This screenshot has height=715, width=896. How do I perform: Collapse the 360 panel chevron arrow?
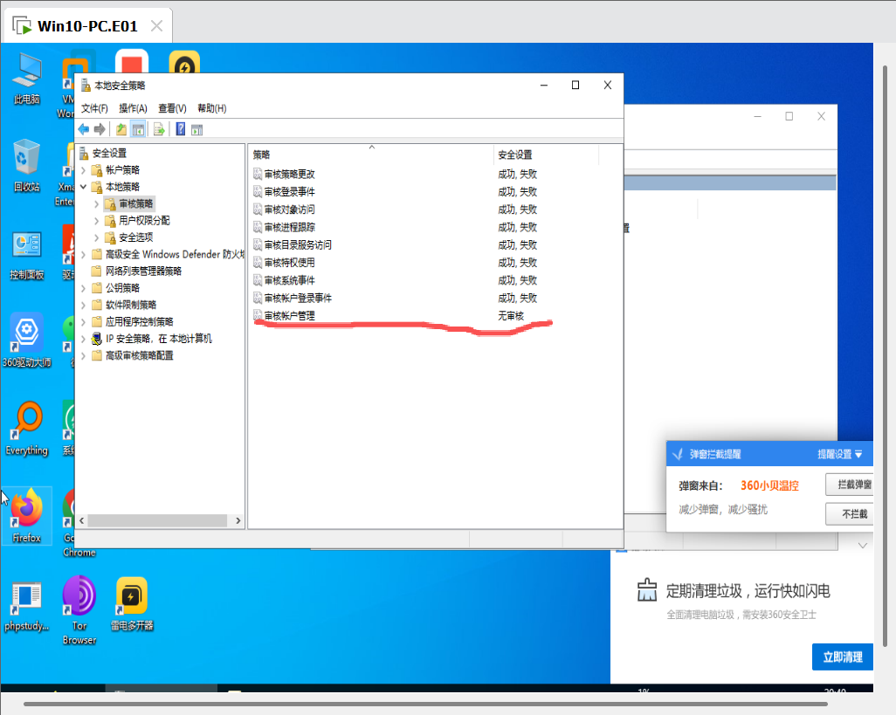point(863,546)
